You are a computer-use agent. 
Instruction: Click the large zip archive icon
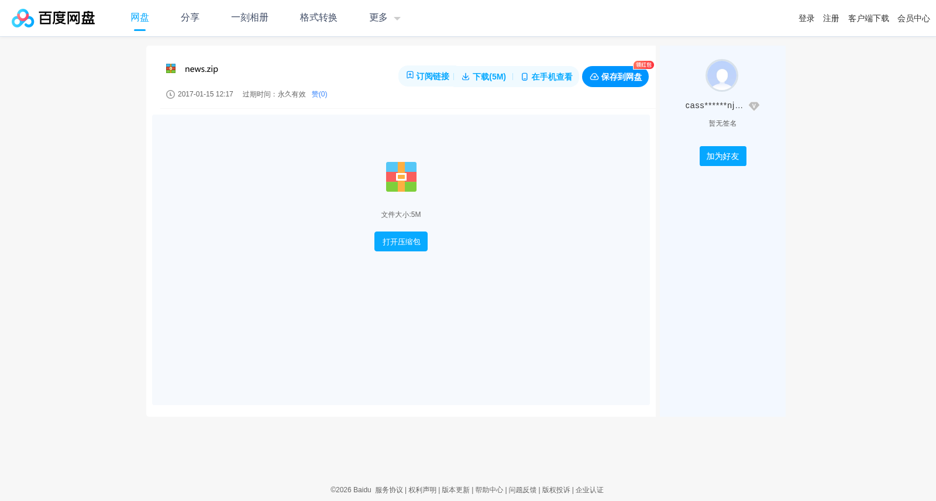(x=401, y=177)
